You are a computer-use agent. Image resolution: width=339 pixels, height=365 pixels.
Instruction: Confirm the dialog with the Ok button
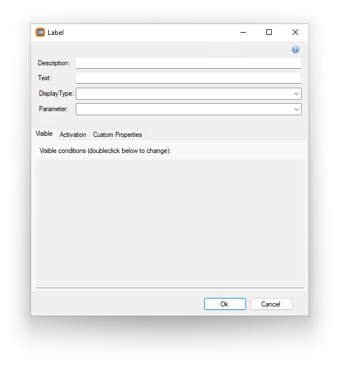225,304
